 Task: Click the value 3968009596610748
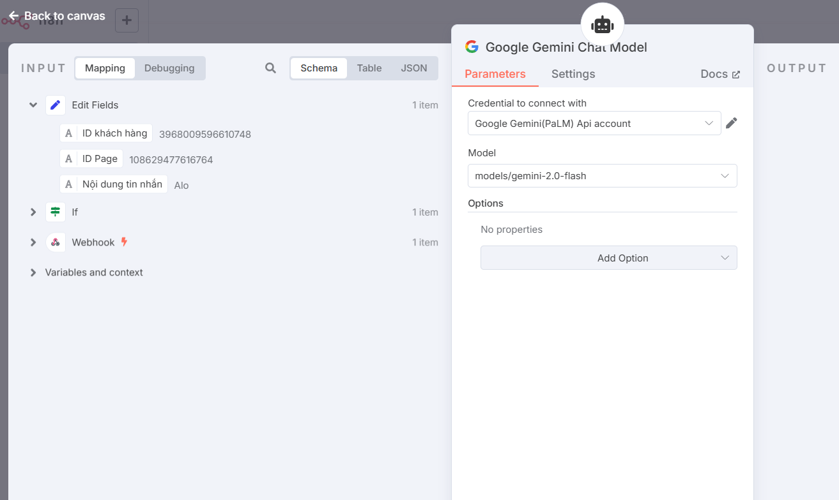click(x=205, y=134)
